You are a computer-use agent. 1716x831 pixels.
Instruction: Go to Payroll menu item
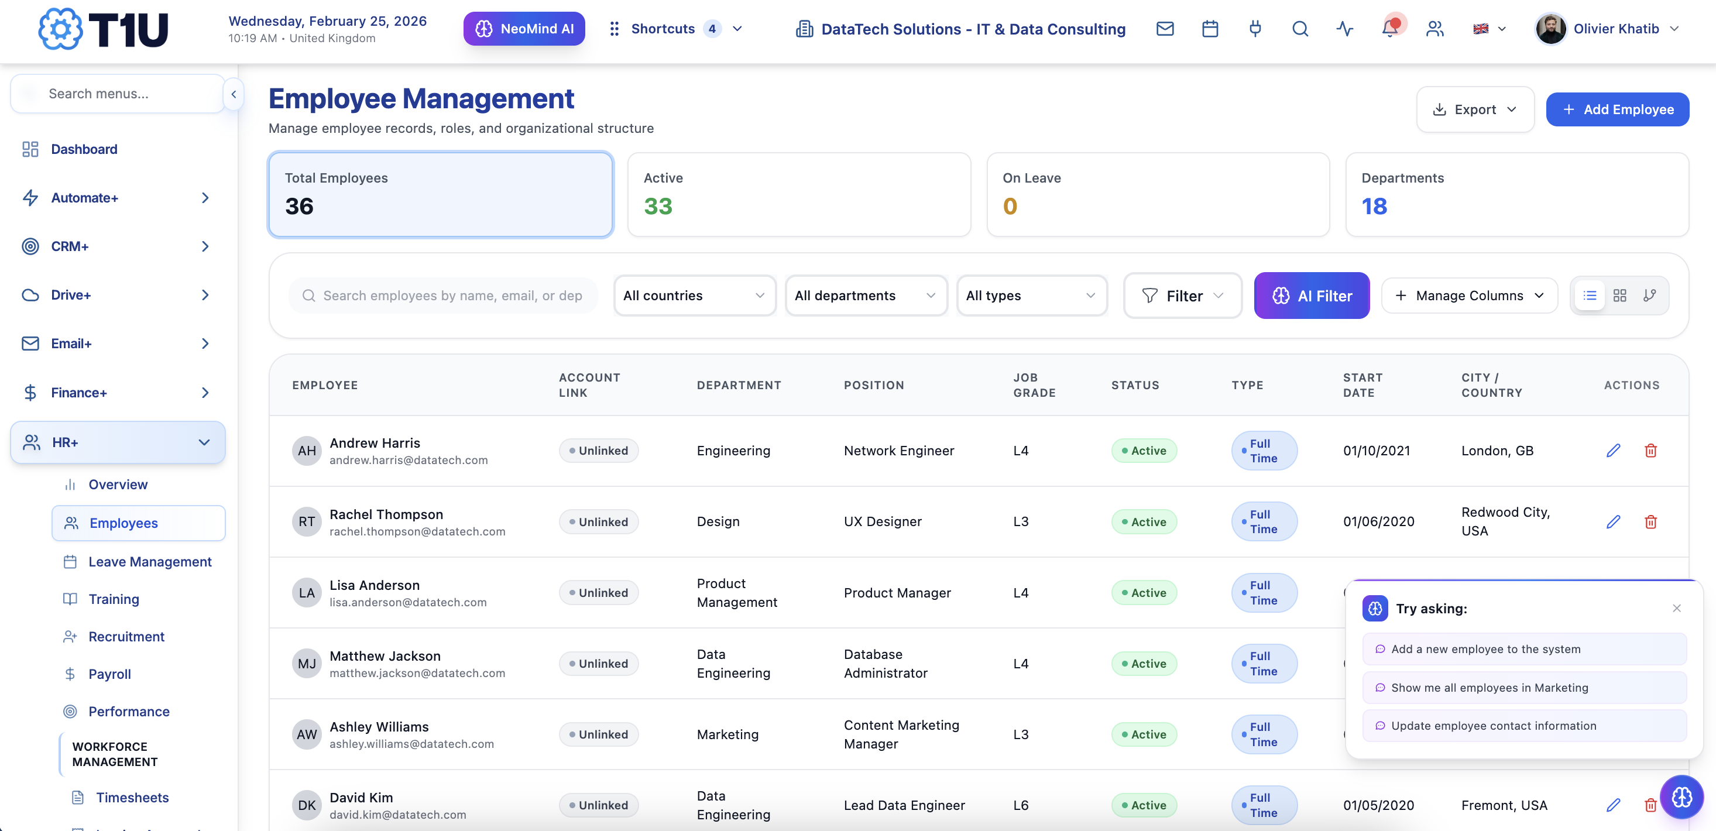[109, 674]
